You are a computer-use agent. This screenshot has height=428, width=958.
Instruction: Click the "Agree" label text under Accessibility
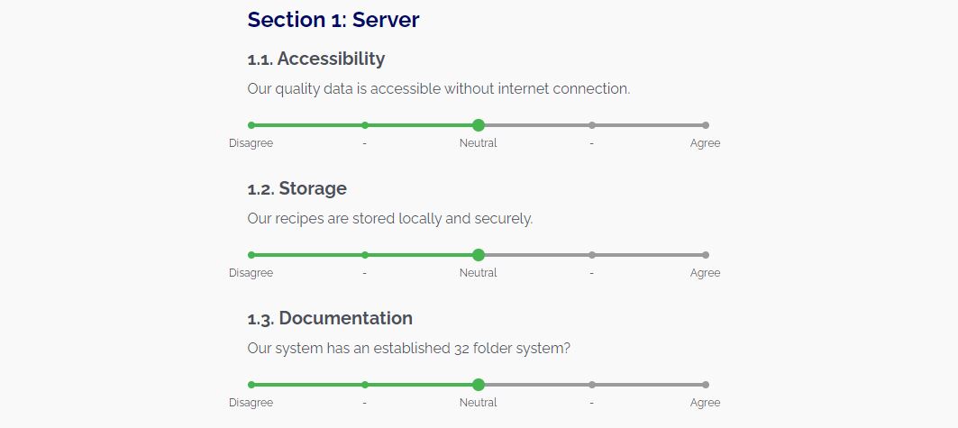click(x=705, y=143)
